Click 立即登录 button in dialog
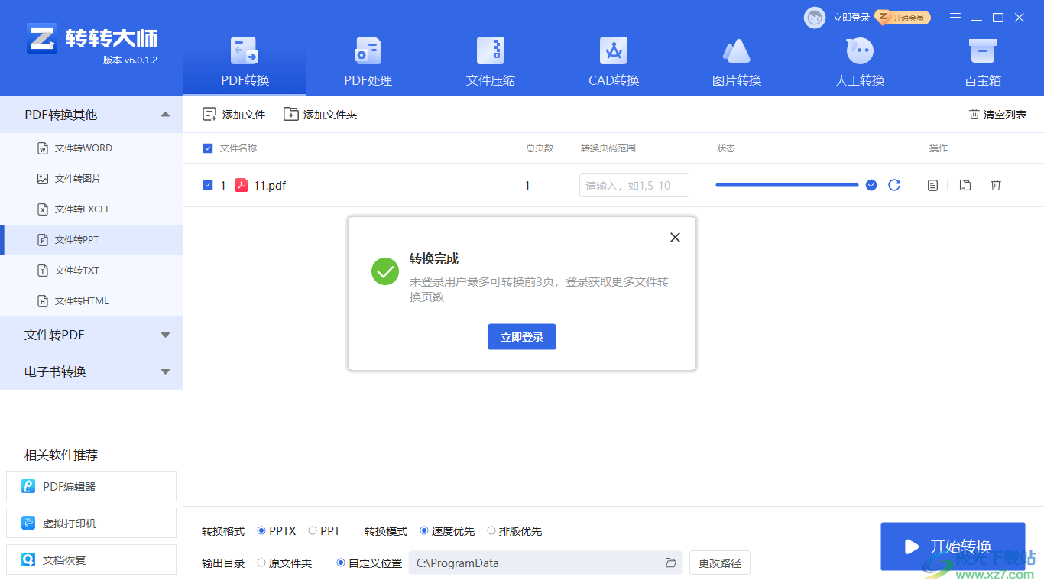Image resolution: width=1044 pixels, height=587 pixels. [x=522, y=337]
